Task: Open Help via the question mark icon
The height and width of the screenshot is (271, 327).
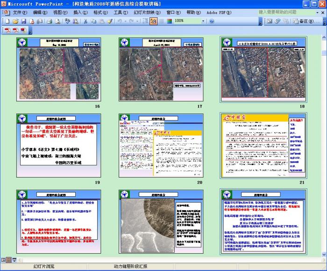Action: 212,21
